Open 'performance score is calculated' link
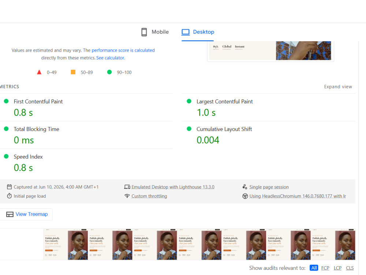Image resolution: width=366 pixels, height=275 pixels. [123, 50]
